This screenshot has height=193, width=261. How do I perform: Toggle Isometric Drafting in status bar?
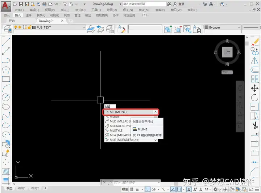click(x=163, y=189)
